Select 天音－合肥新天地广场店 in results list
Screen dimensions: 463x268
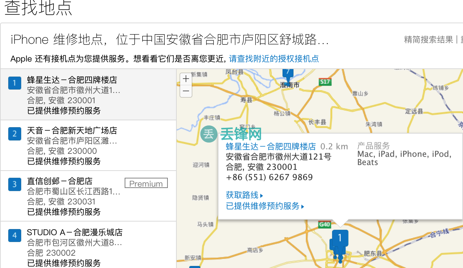pyautogui.click(x=72, y=131)
